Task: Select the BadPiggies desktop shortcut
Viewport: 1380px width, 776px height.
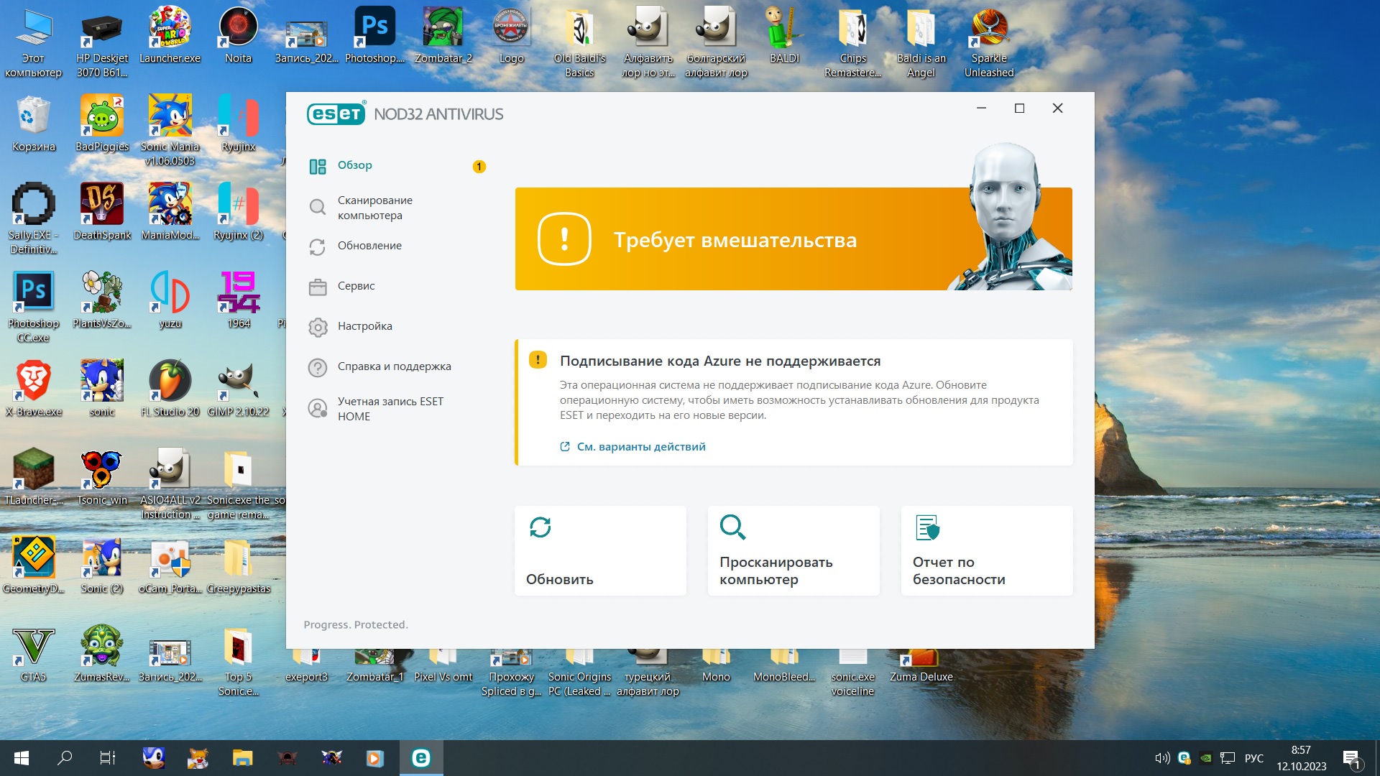Action: [x=102, y=124]
